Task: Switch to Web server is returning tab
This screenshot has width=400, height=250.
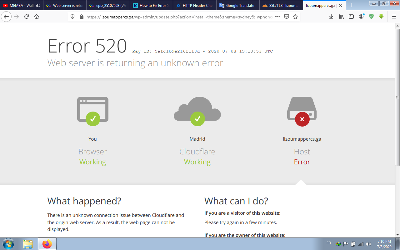Action: click(x=64, y=6)
